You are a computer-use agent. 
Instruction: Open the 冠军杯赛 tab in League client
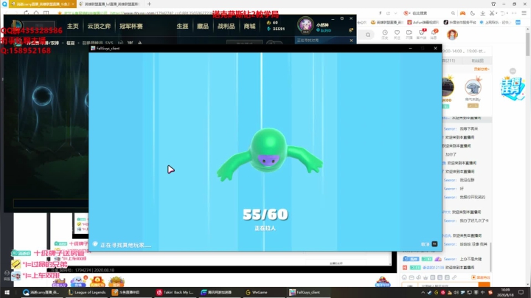131,26
